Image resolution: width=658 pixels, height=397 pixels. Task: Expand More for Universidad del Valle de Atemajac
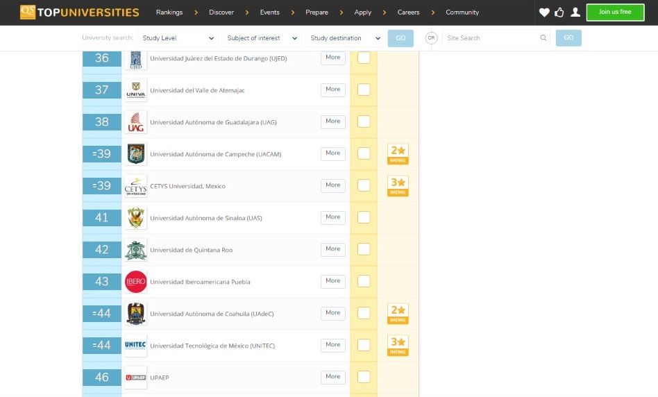[x=333, y=90]
